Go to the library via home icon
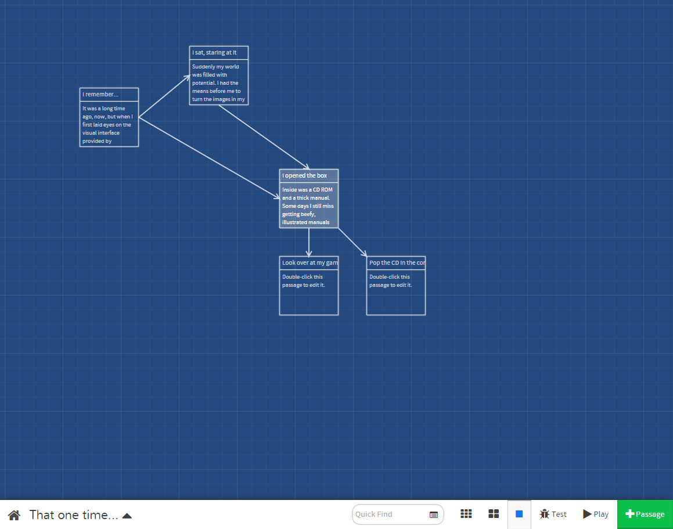 click(14, 515)
